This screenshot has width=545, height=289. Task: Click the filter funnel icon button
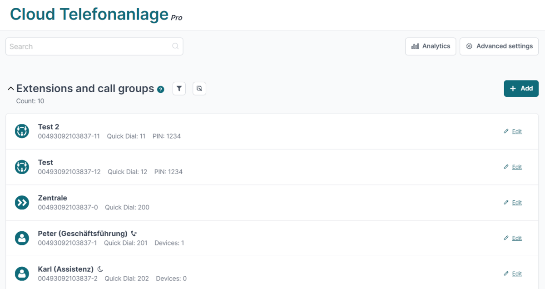pos(179,89)
